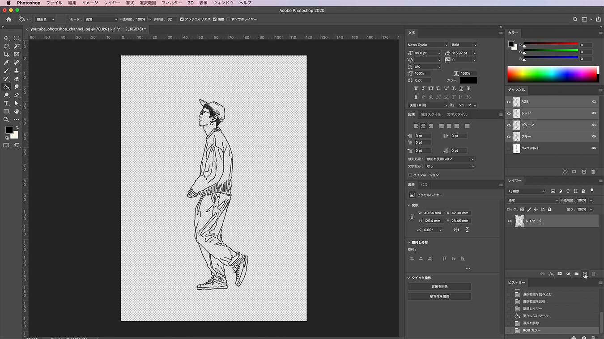Select the Rectangular Marquee tool
604x339 pixels.
pos(17,38)
